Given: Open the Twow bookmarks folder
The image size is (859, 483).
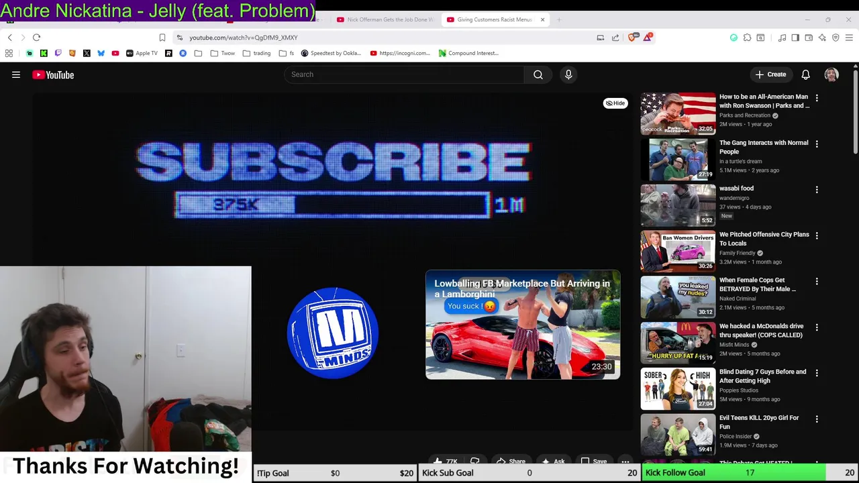Looking at the screenshot, I should click(222, 53).
